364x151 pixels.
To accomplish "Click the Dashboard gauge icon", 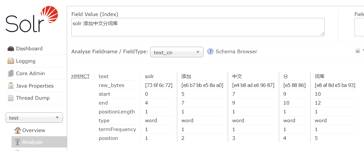I will (11, 49).
